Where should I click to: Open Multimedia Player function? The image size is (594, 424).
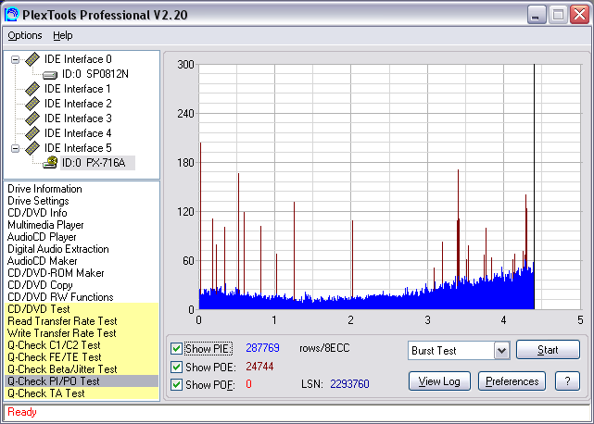[x=45, y=225]
